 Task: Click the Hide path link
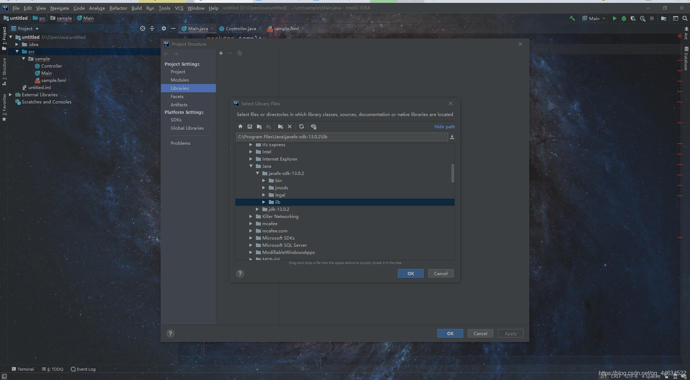[444, 126]
